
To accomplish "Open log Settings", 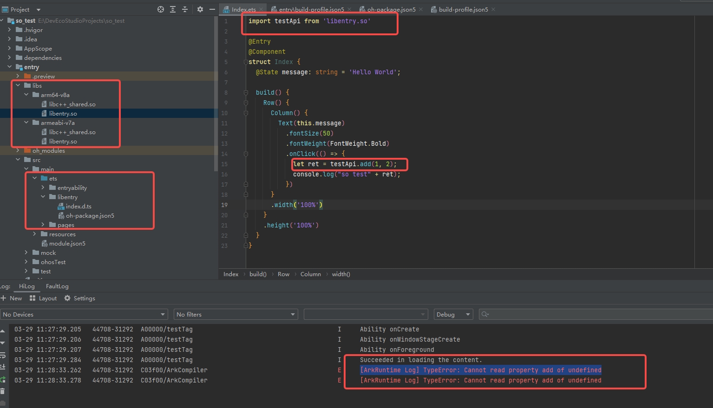I will pos(79,298).
